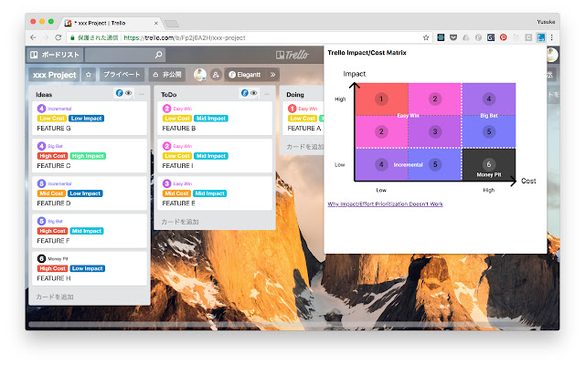Click red badge 1 on FEATURE A
The width and height of the screenshot is (585, 365).
click(292, 109)
